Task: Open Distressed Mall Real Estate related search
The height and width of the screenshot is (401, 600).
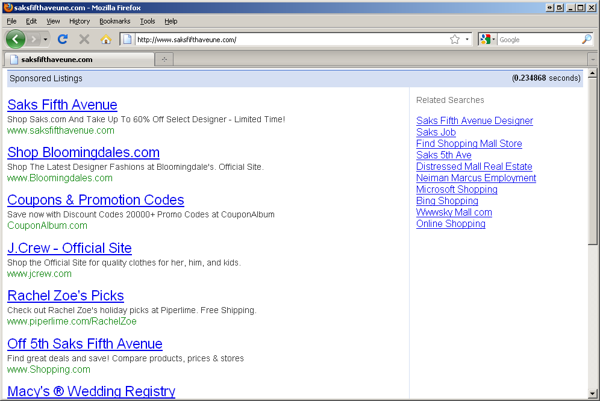Action: 474,166
